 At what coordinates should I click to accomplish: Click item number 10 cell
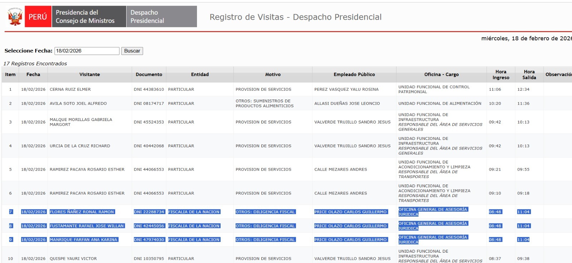click(10, 259)
